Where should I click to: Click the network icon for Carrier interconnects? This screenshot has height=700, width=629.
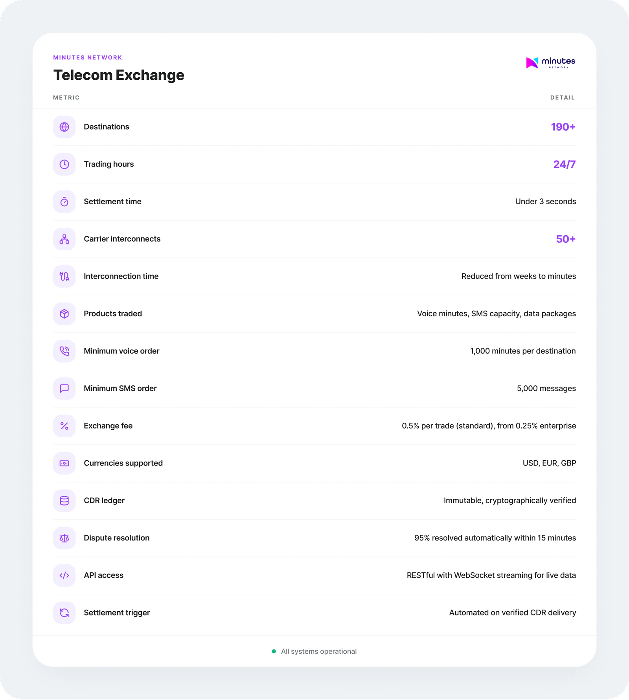point(64,239)
